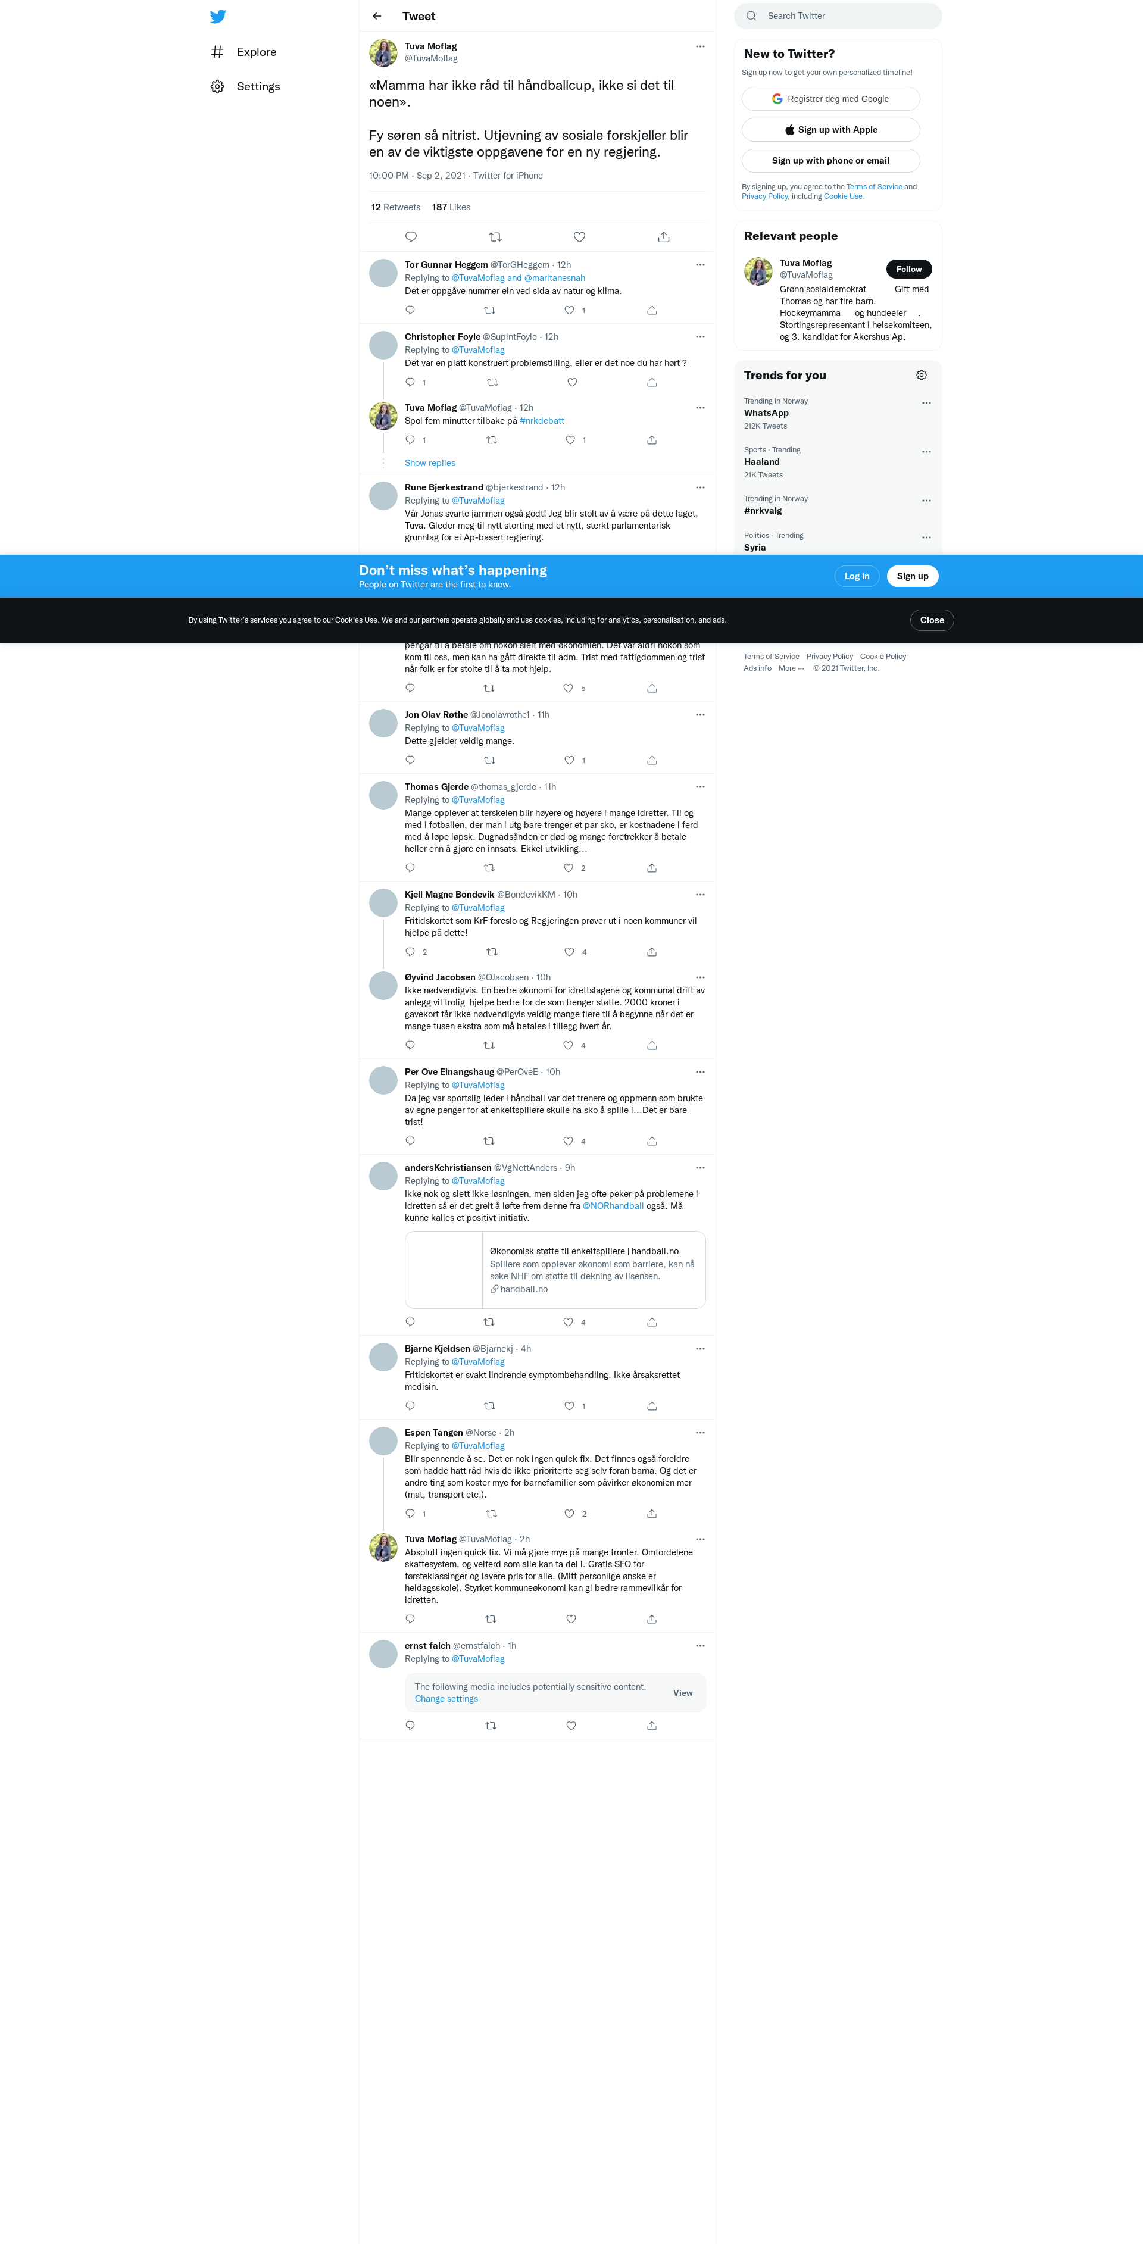Sign up with Apple
The image size is (1143, 2244).
click(830, 130)
